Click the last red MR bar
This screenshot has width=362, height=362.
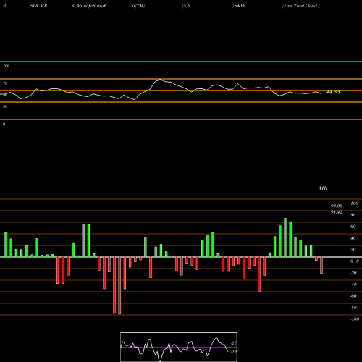(321, 265)
